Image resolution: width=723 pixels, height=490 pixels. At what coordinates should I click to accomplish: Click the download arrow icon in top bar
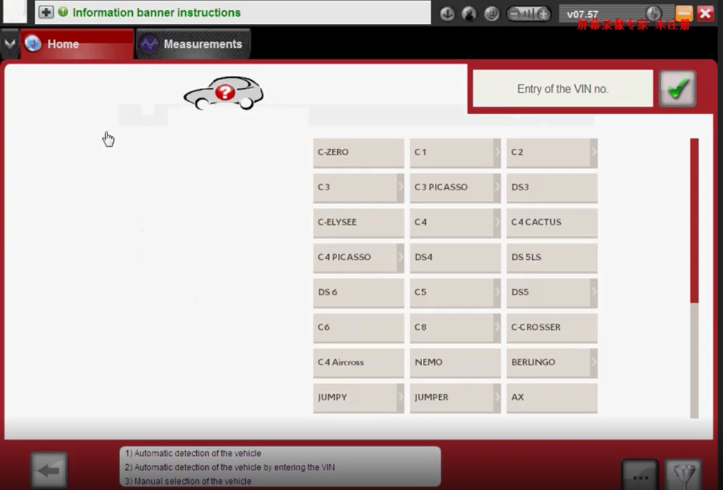(447, 14)
